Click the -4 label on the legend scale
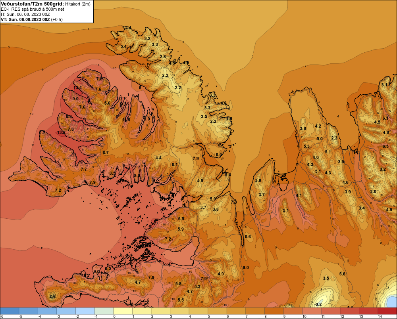Image resolution: width=397 pixels, height=319 pixels. [x=39, y=317]
